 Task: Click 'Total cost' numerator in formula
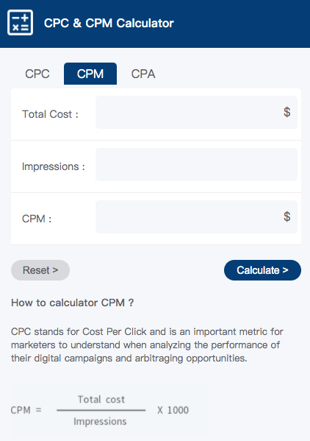pos(101,399)
